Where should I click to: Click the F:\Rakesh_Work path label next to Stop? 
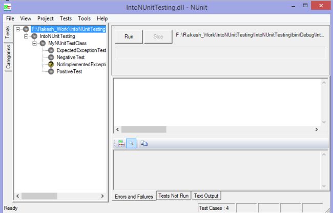(250, 35)
